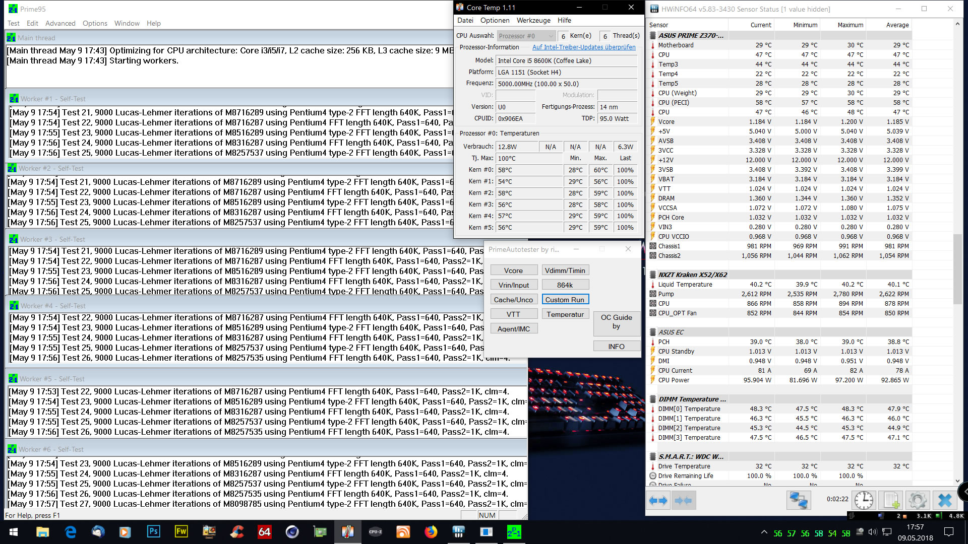
Task: Open Core Temp Werkzeuge menu
Action: [x=533, y=20]
